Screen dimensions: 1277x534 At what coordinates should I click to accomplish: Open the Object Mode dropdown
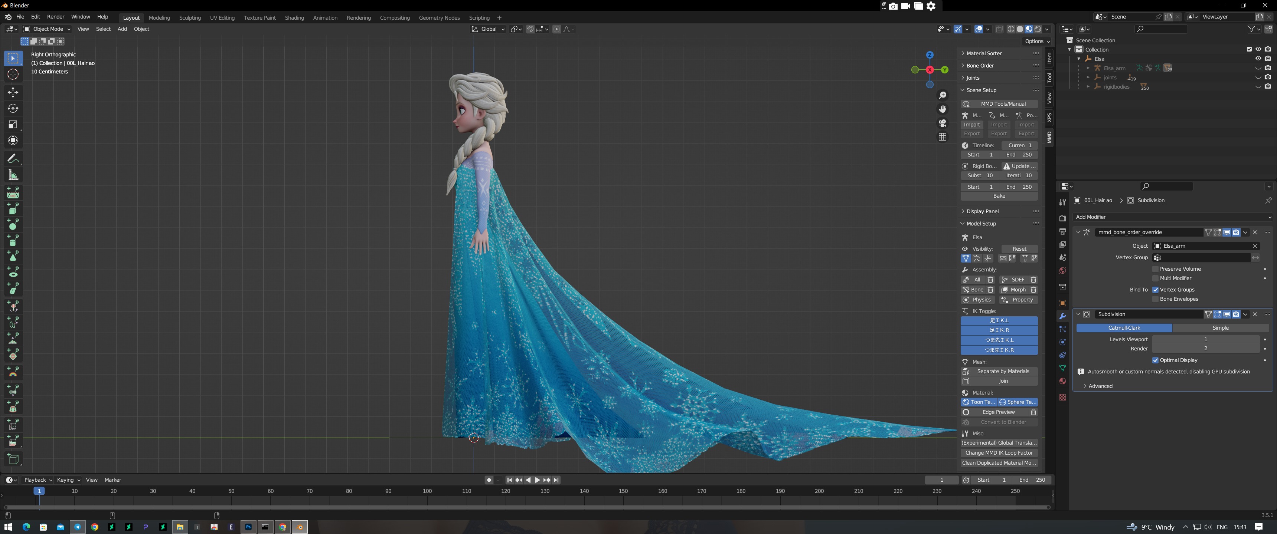pos(47,29)
